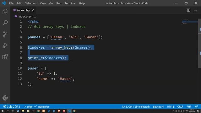Click on the $names variable on line 4
The height and width of the screenshot is (113, 201).
click(x=34, y=37)
